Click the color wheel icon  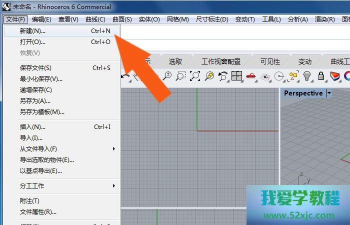(x=347, y=76)
